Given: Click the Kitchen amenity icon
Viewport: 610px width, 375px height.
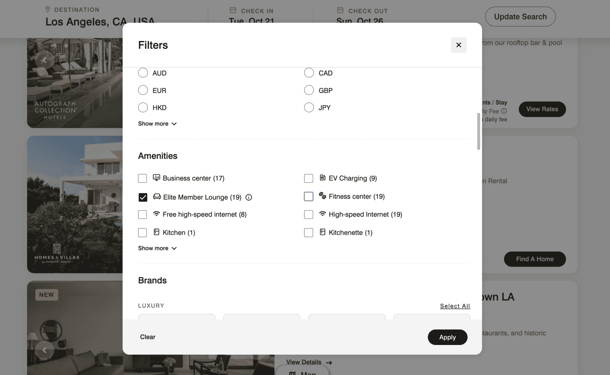Looking at the screenshot, I should 156,232.
